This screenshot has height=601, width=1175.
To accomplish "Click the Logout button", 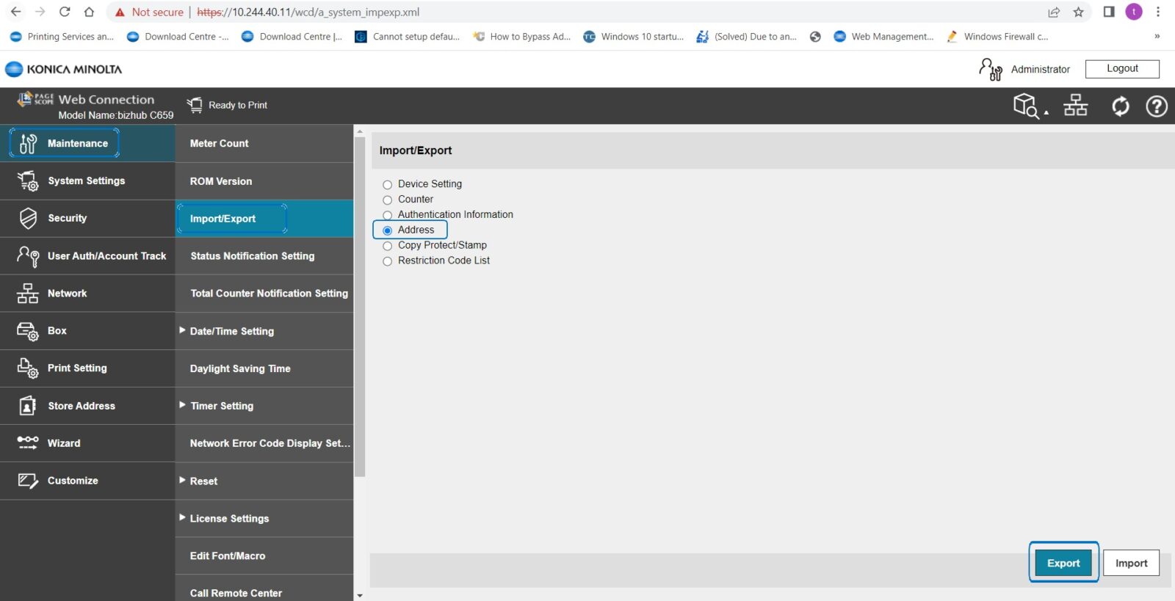I will click(1122, 68).
